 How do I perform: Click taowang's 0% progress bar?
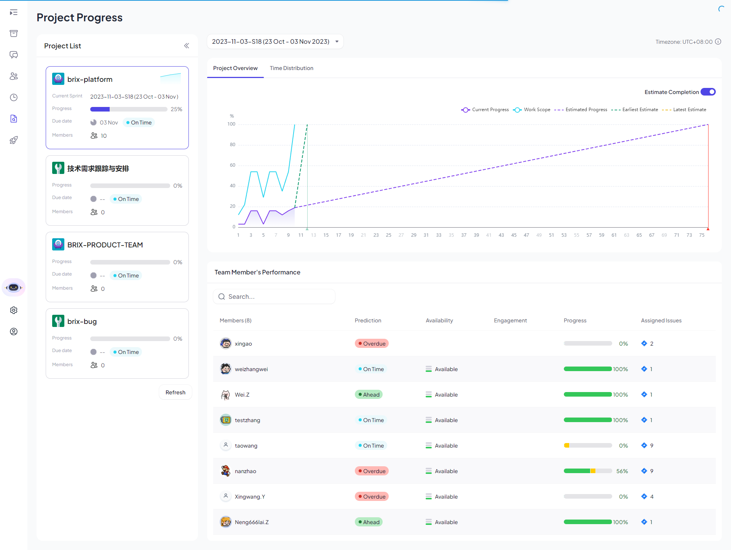click(x=588, y=445)
